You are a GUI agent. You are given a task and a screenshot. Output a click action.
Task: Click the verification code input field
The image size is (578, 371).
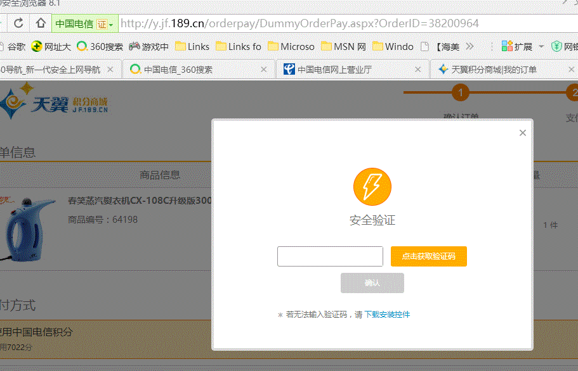[x=330, y=256]
